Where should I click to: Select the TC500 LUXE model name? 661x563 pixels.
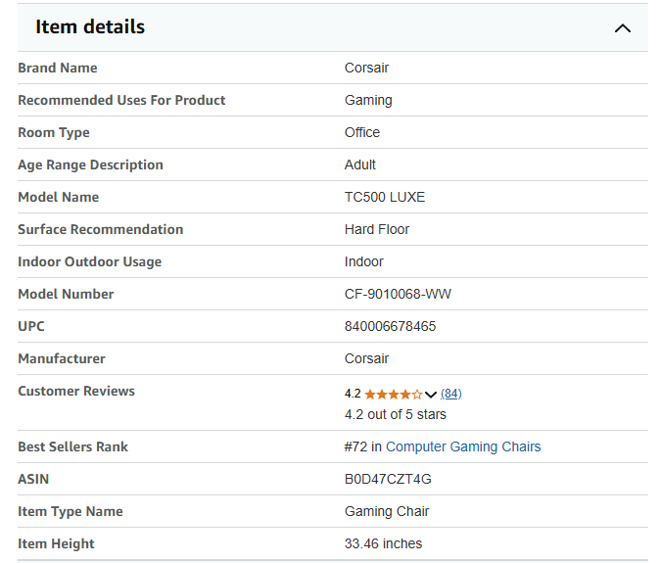pos(385,197)
